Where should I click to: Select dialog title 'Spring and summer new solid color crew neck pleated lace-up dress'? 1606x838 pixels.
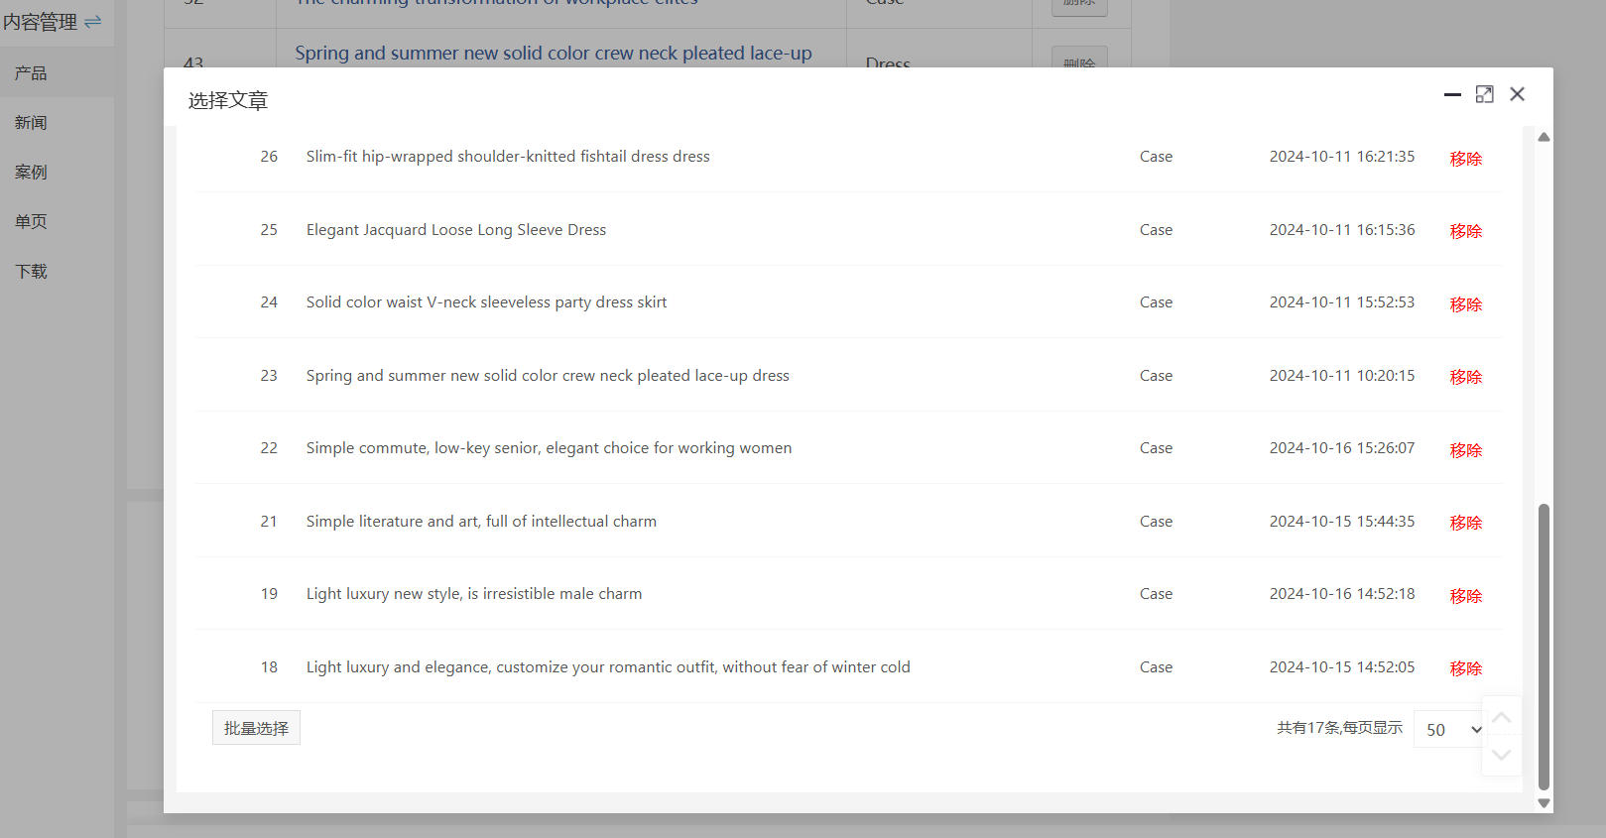(548, 376)
